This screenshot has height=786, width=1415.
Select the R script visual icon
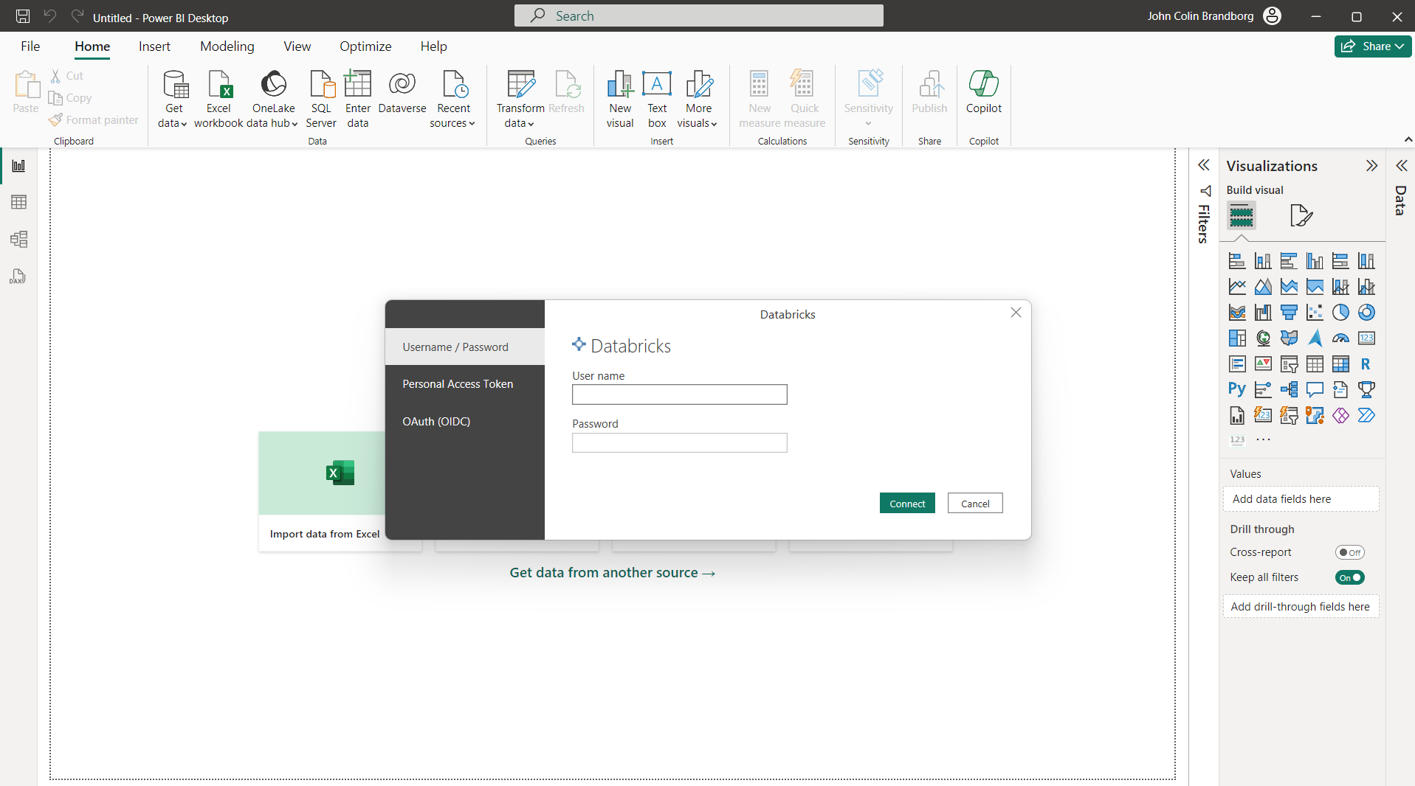pyautogui.click(x=1366, y=364)
